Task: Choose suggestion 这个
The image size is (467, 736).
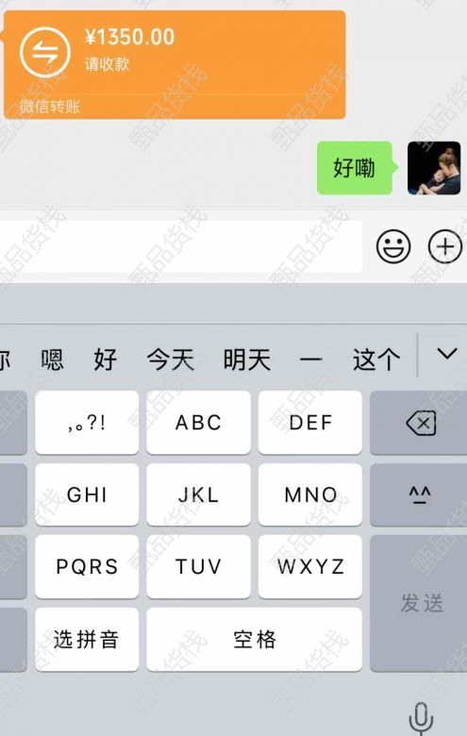Action: (x=376, y=360)
